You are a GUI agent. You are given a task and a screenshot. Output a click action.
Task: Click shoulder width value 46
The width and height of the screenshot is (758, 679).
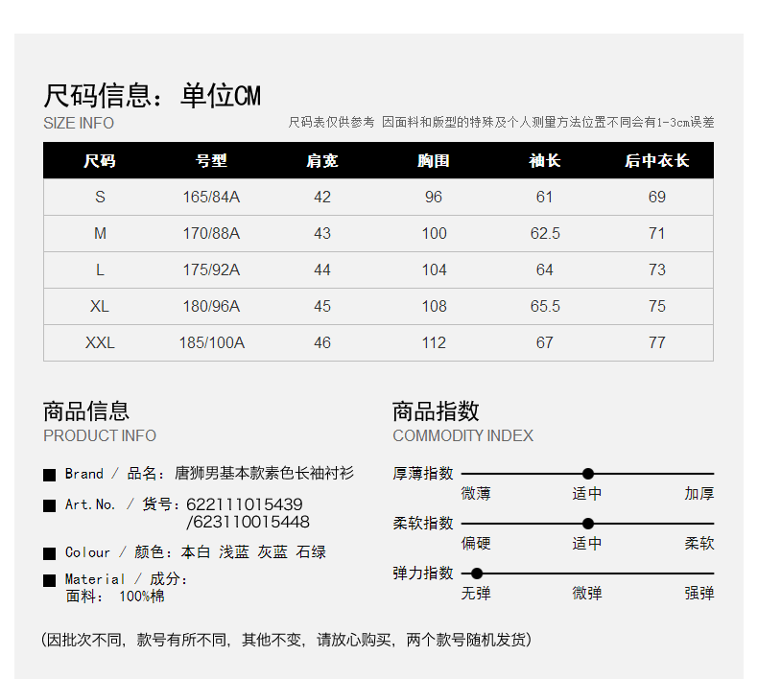[x=322, y=342]
